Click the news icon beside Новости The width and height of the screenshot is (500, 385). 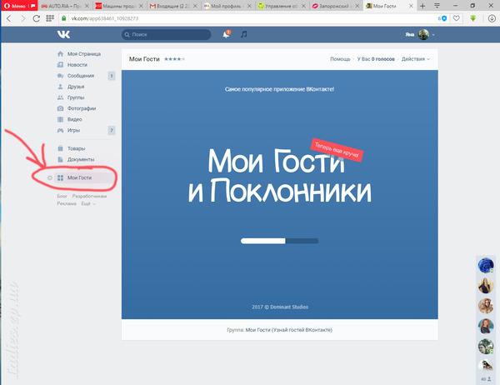(x=60, y=65)
